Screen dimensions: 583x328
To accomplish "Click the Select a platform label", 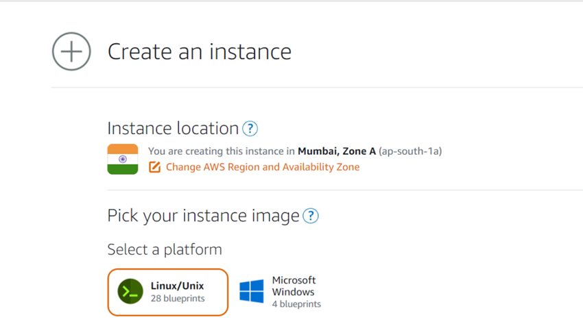I will click(165, 249).
